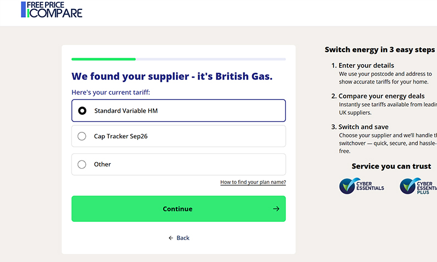Click the 'We found your supplier' heading
The width and height of the screenshot is (437, 262).
click(172, 76)
